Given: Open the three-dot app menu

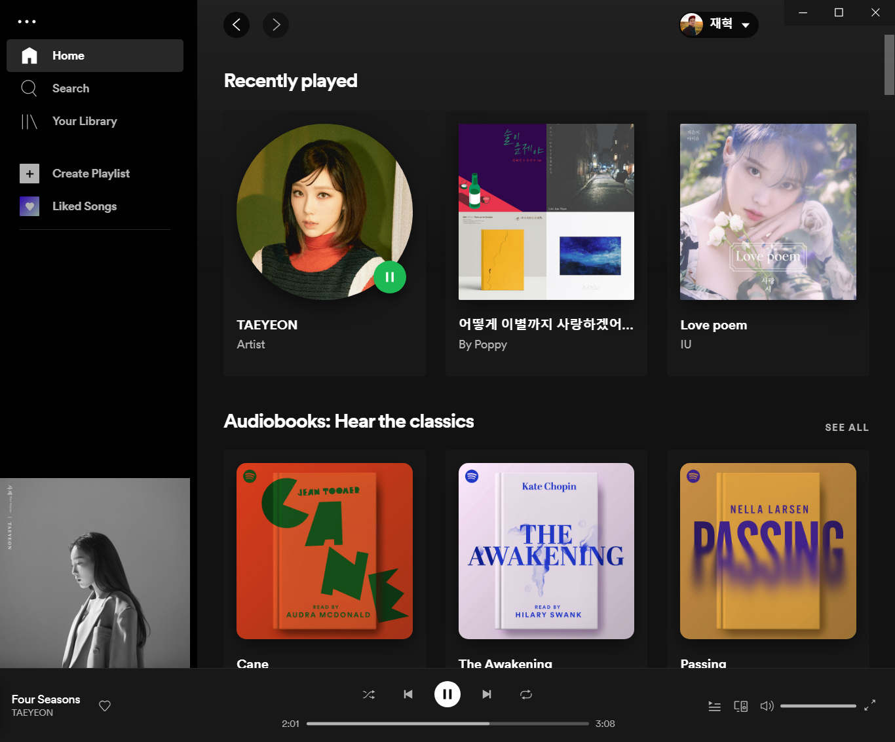Looking at the screenshot, I should tap(27, 22).
